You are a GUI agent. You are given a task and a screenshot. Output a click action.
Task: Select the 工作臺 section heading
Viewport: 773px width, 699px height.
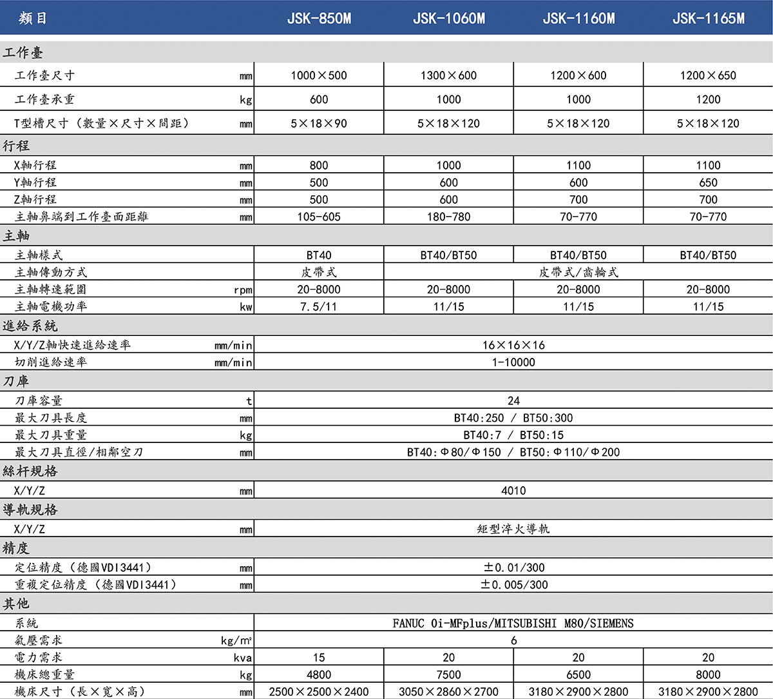(23, 53)
